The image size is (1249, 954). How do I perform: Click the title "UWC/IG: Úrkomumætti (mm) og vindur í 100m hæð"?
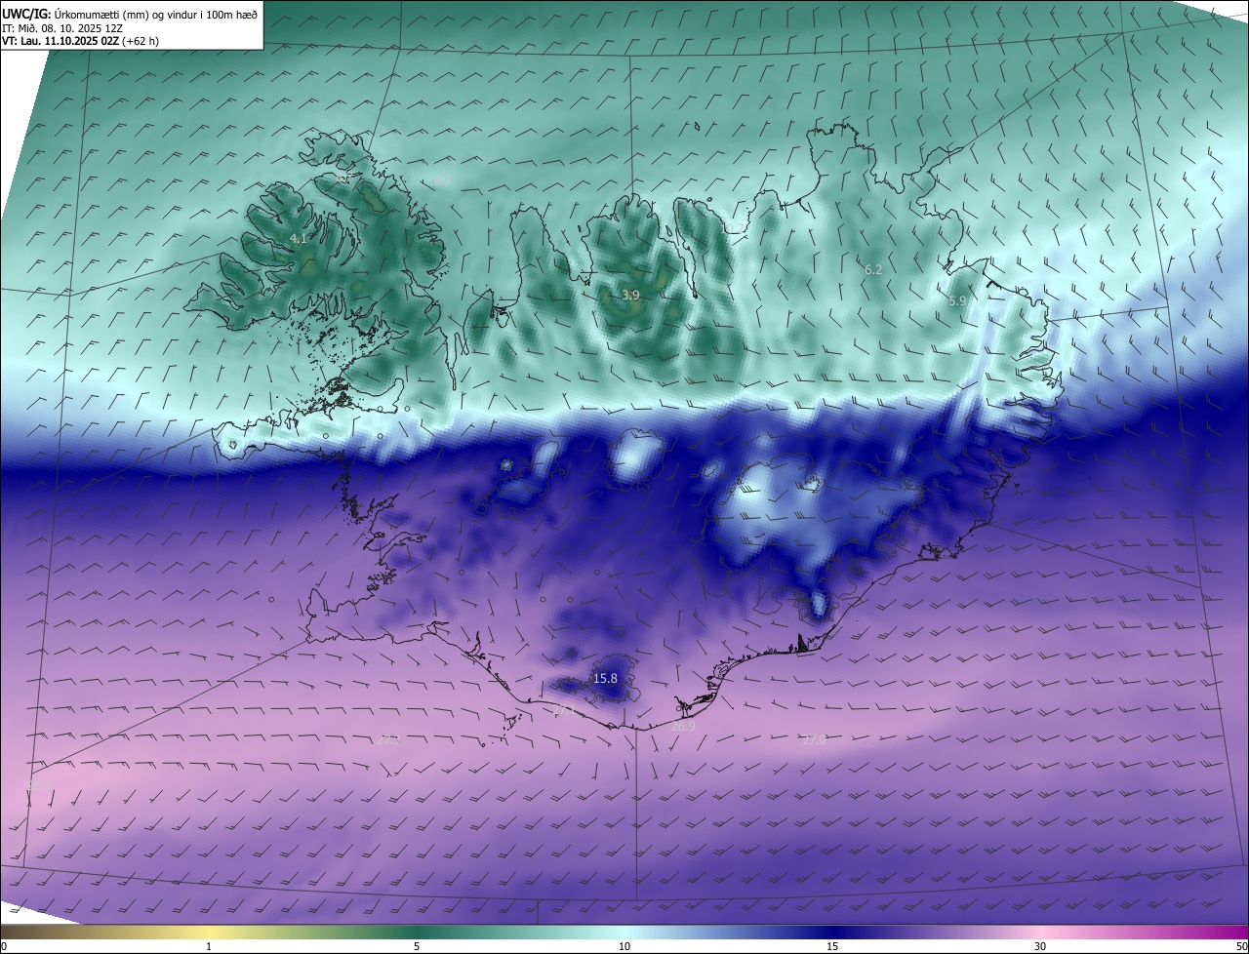130,14
